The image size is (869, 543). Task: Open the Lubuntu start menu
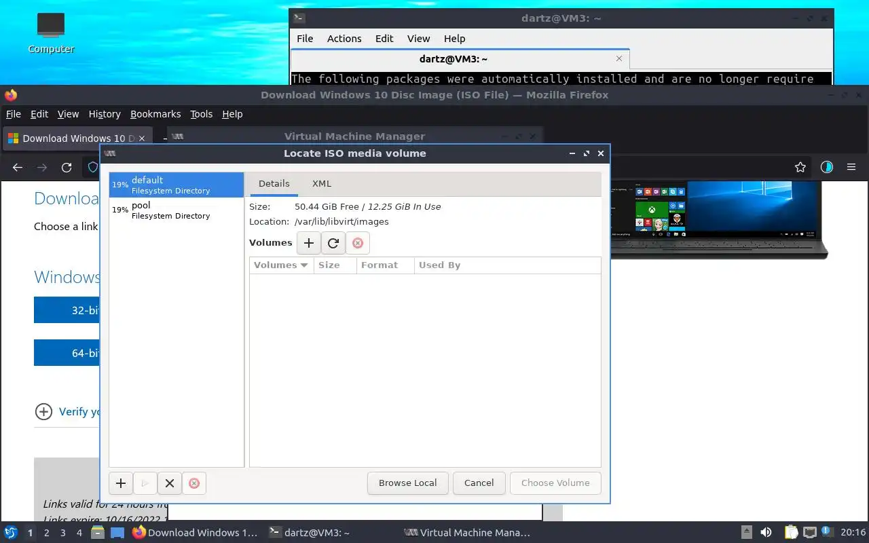tap(11, 533)
